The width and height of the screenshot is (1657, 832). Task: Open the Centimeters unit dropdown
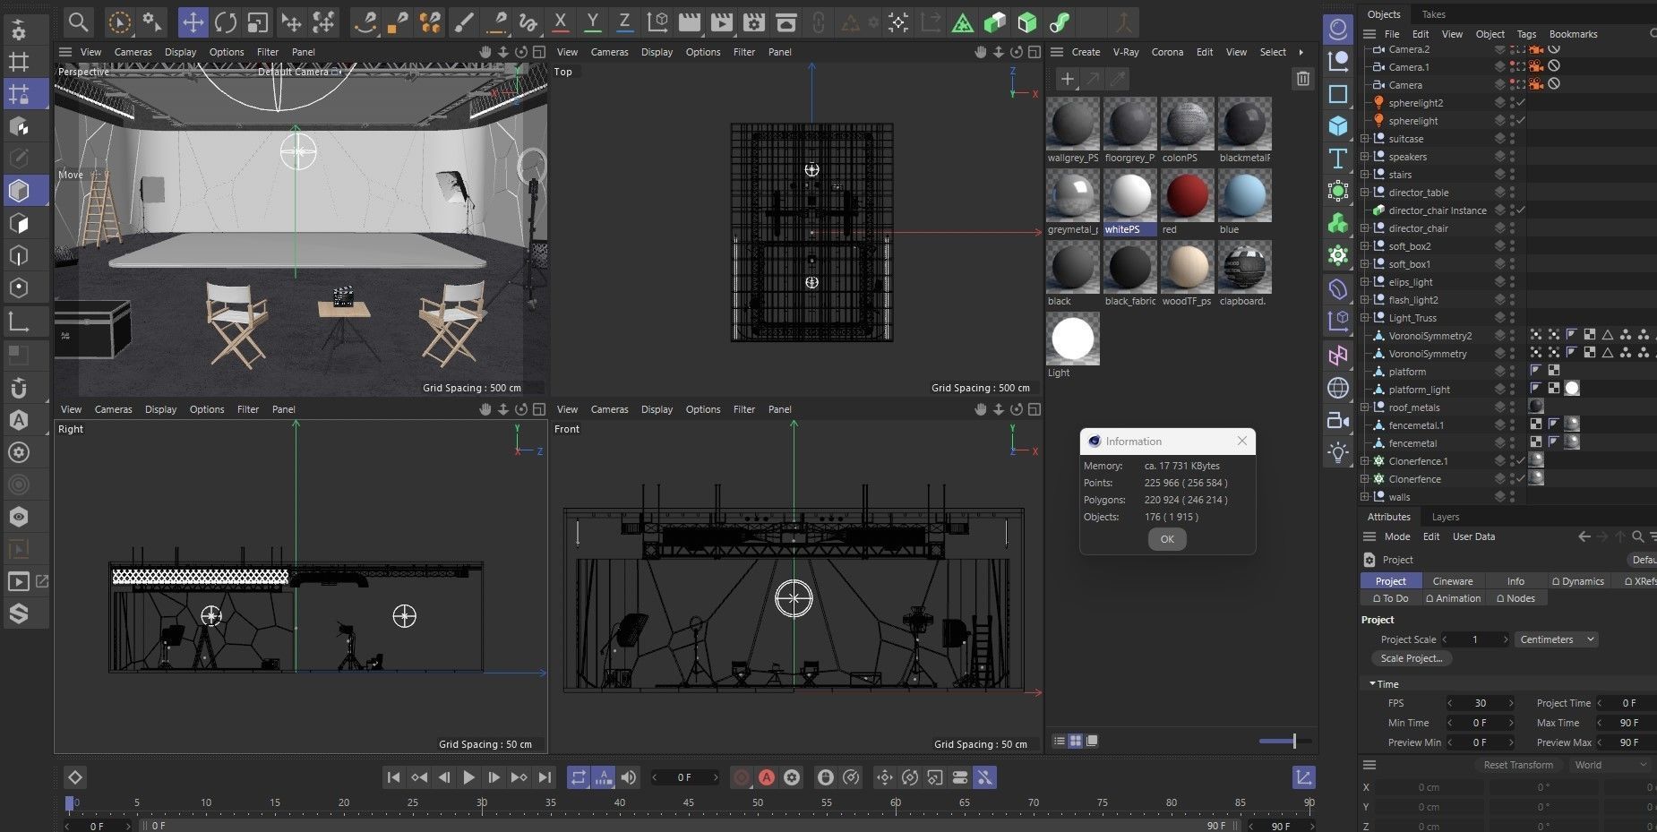tap(1557, 639)
